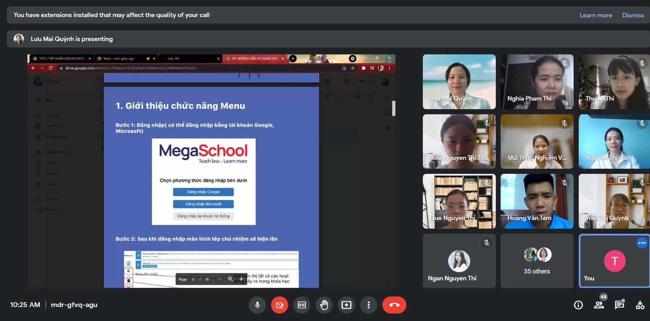650x321 pixels.
Task: Open options on your own tile
Action: coord(642,243)
